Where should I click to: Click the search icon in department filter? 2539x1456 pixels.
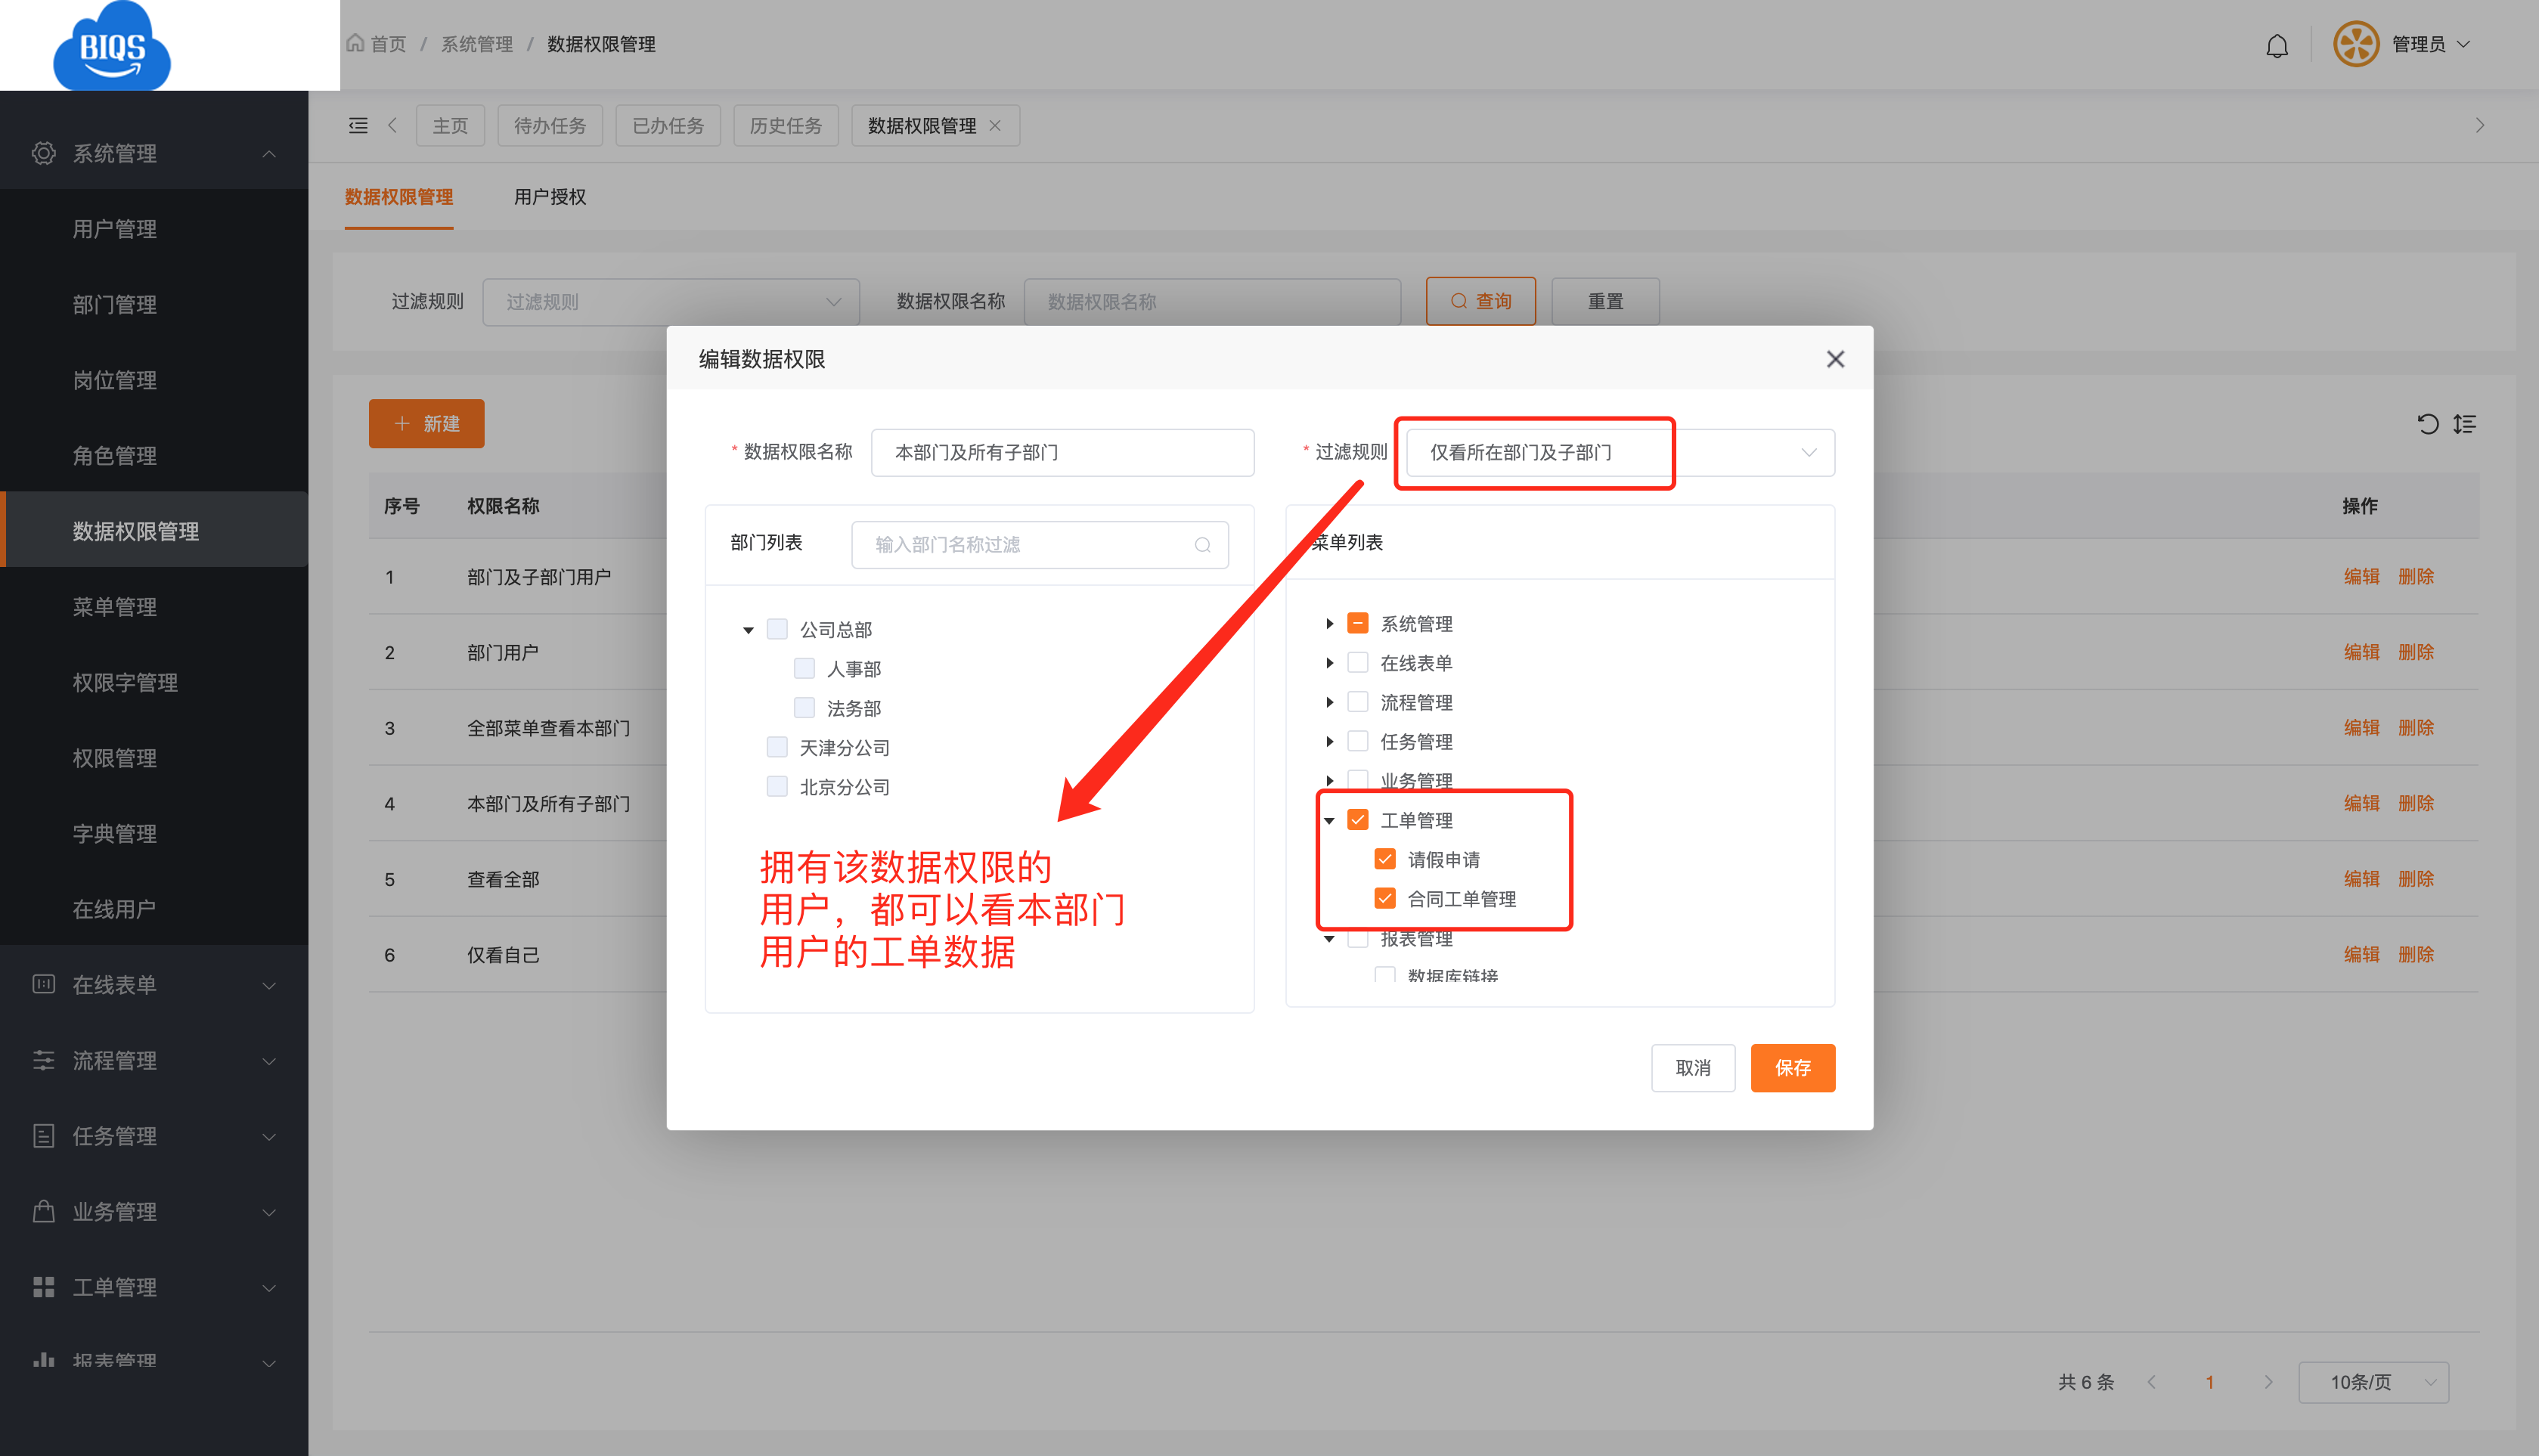click(x=1202, y=545)
